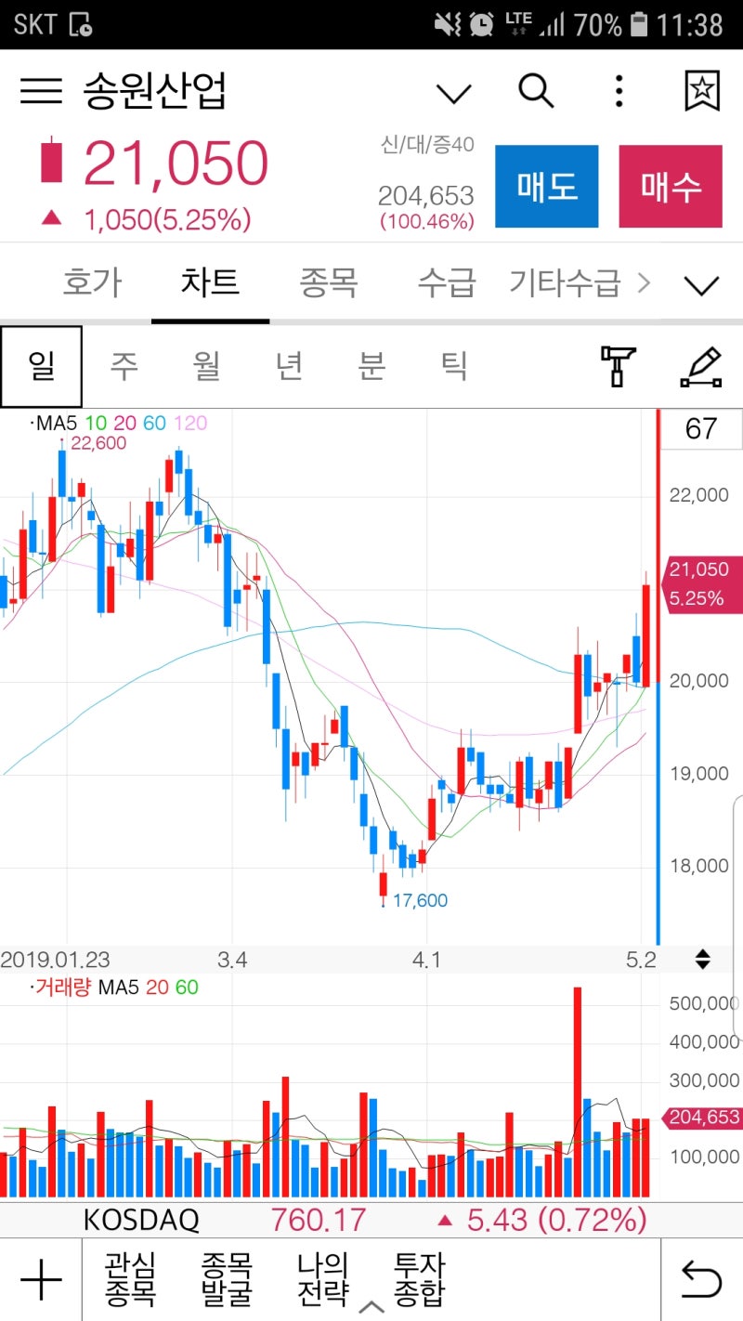The width and height of the screenshot is (743, 1321).
Task: Switch to the 호가 tab
Action: pyautogui.click(x=91, y=281)
